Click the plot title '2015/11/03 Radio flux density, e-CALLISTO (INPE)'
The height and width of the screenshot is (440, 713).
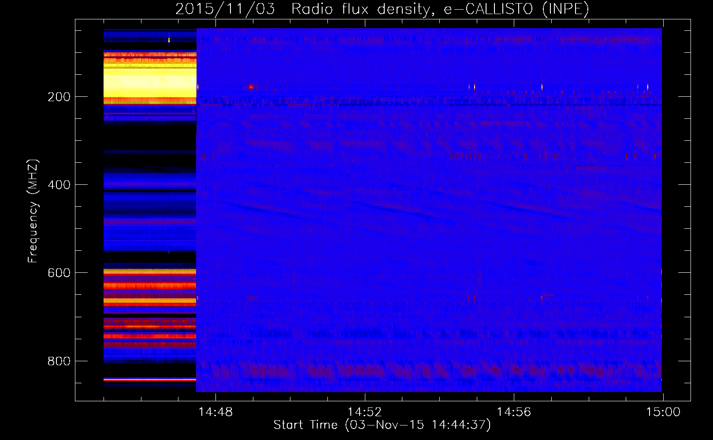(x=382, y=9)
